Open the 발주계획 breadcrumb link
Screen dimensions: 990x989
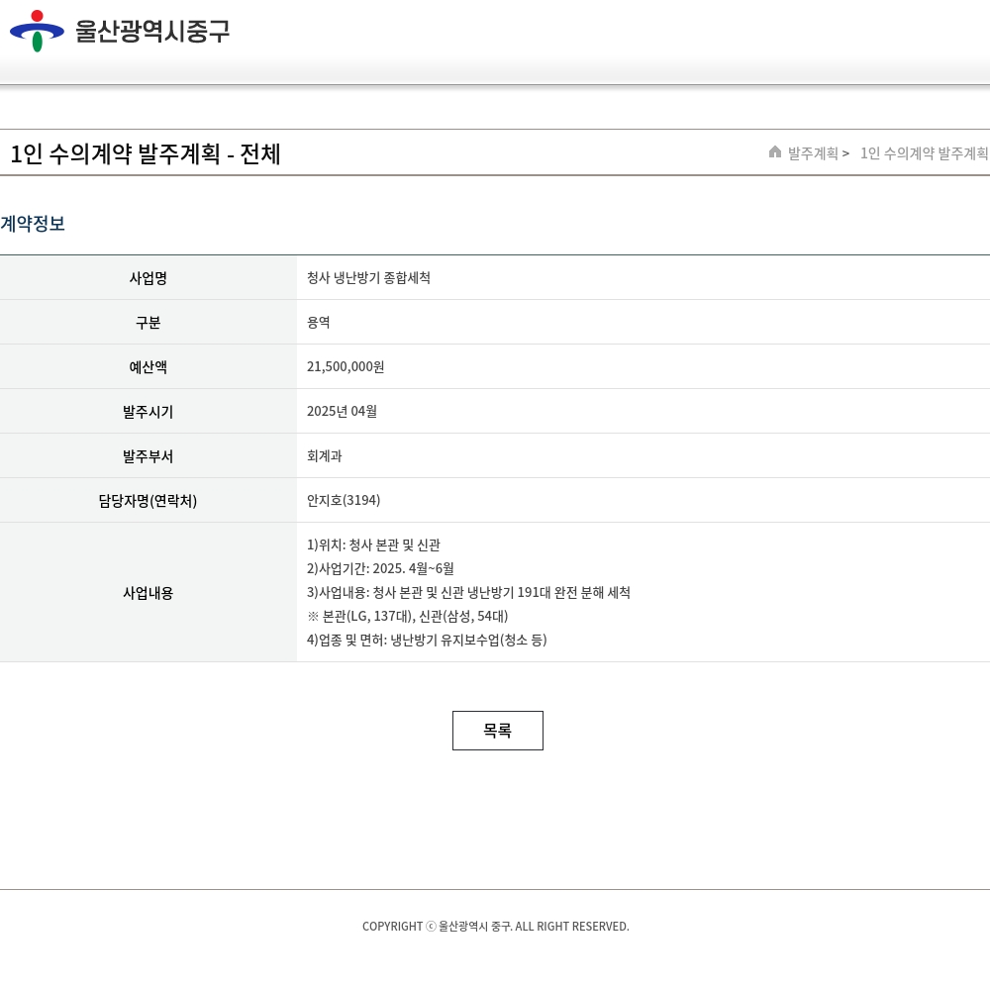813,153
